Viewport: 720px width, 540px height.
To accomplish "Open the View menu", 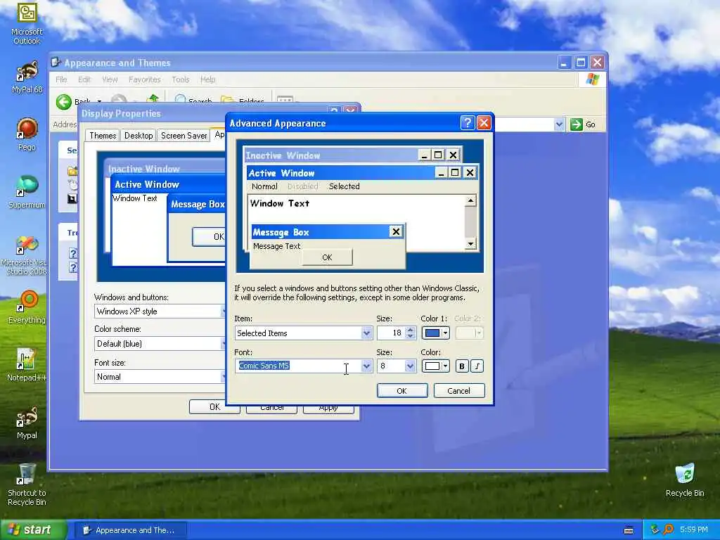I will 110,79.
